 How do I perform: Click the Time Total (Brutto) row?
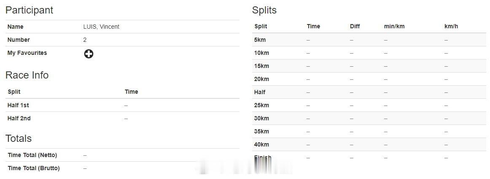click(122, 168)
